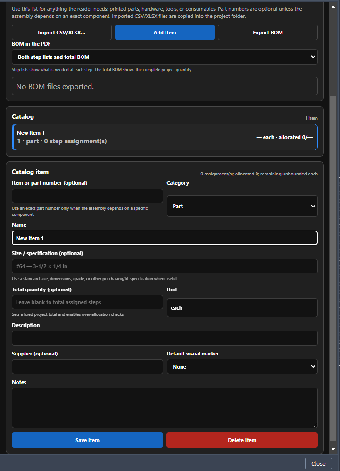Open the Default visual marker dropdown

pos(242,367)
